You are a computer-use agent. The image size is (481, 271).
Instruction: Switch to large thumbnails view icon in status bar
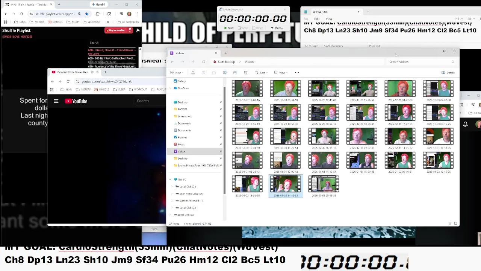pyautogui.click(x=456, y=224)
